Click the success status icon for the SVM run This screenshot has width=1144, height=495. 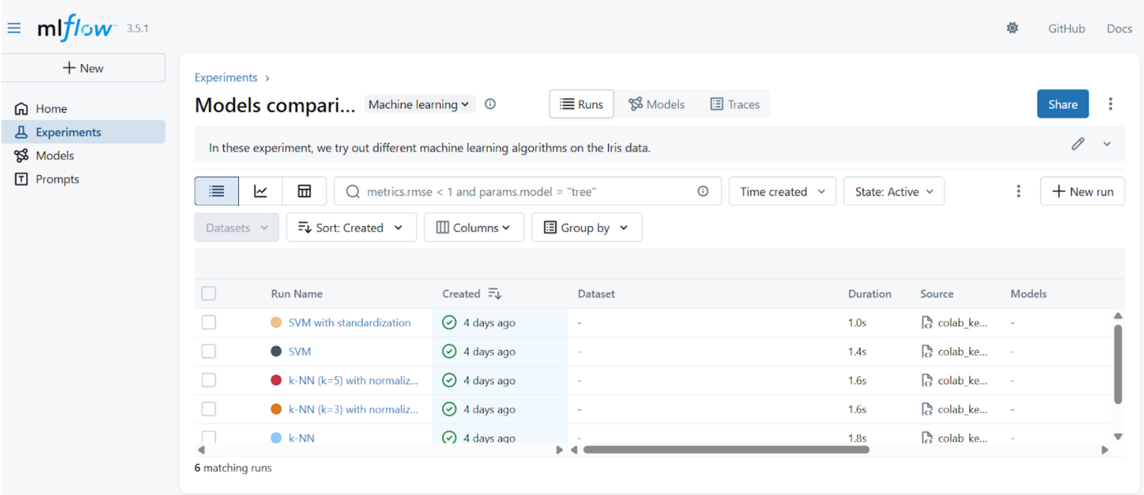pos(449,351)
